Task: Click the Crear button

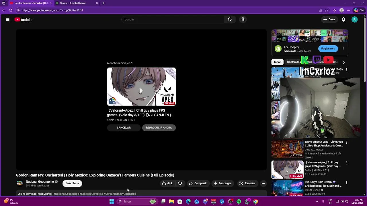Action: pos(329,19)
